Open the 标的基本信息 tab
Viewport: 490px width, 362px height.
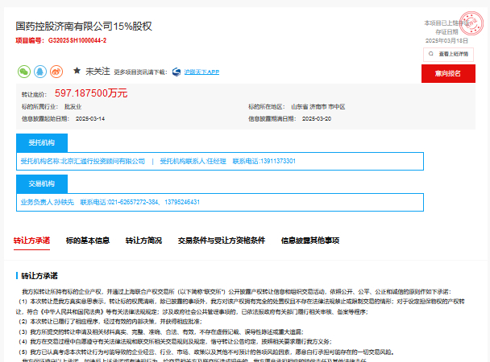coord(88,241)
